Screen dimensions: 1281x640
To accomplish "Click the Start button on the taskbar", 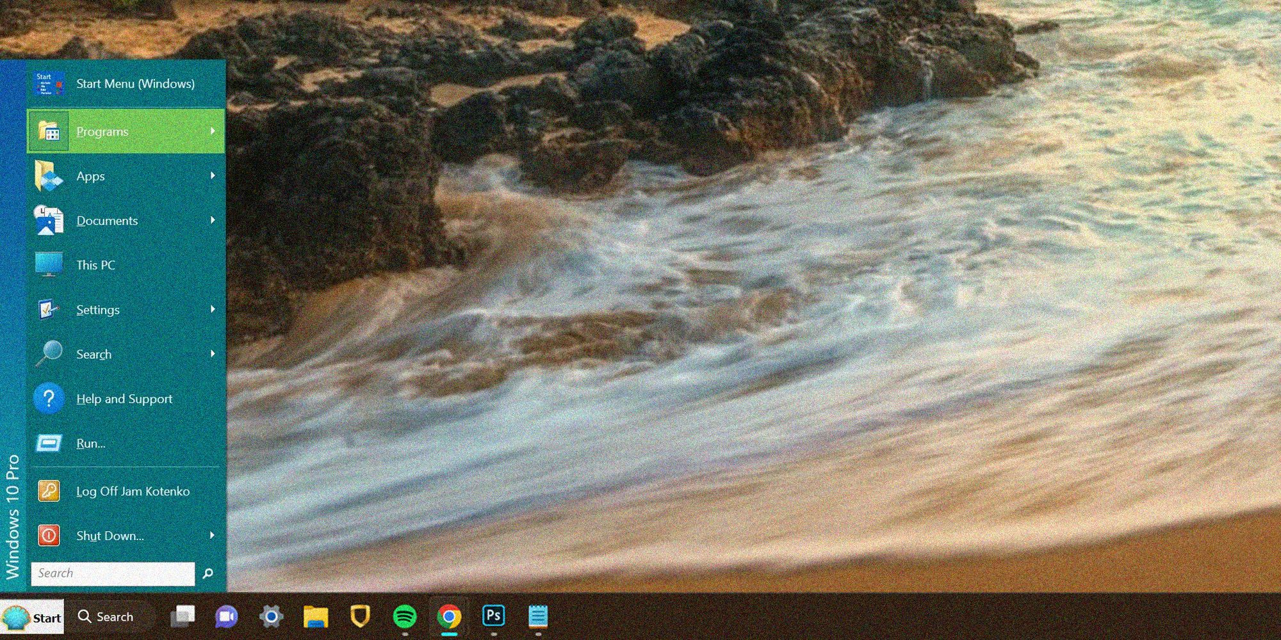I will (33, 617).
